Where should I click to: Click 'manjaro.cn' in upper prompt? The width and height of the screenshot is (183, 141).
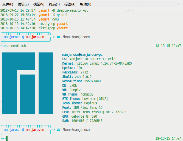35,37
